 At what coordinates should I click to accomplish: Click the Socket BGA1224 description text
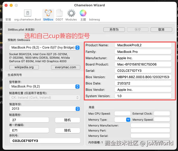point(39,58)
